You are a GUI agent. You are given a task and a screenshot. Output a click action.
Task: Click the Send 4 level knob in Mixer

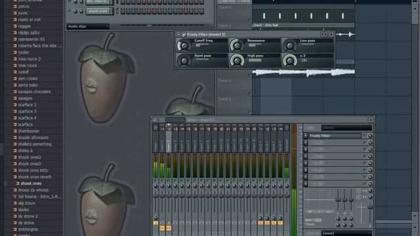pos(280,218)
